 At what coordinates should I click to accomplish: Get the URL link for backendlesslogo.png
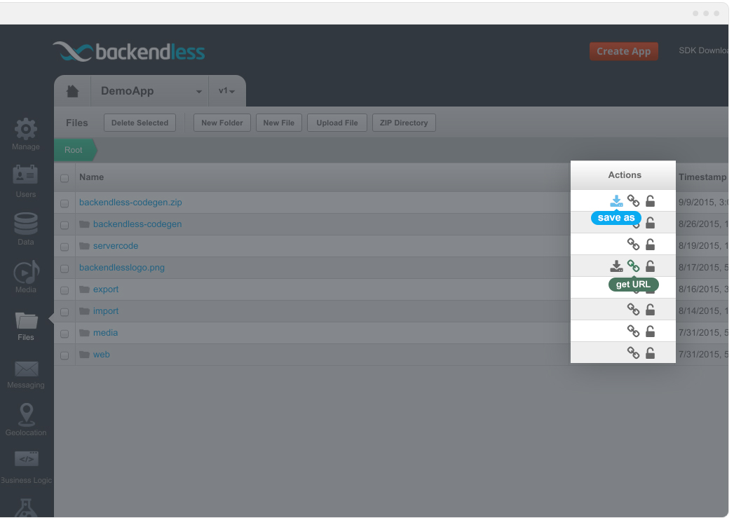pos(633,266)
